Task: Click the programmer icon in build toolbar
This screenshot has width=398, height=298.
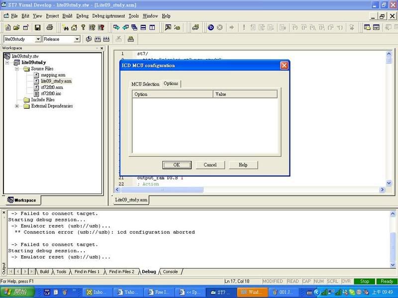Action: pos(131,39)
